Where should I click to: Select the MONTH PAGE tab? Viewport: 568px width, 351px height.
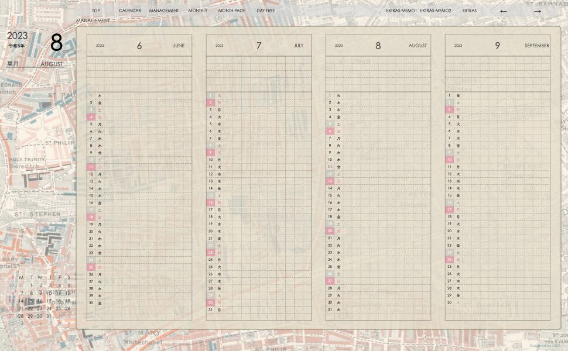[x=232, y=11]
